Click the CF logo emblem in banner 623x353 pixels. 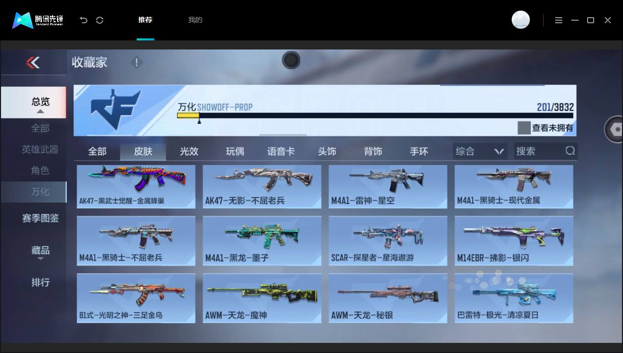click(115, 109)
